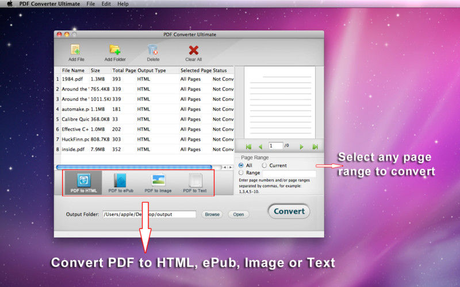
Task: Click the File Name column header
Action: pyautogui.click(x=73, y=71)
